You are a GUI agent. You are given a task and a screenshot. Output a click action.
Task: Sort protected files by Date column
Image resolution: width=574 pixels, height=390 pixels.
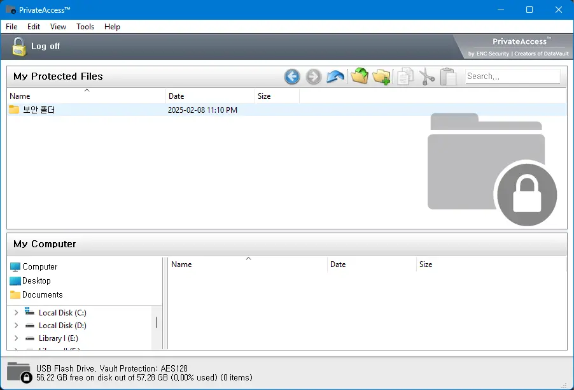(x=210, y=96)
